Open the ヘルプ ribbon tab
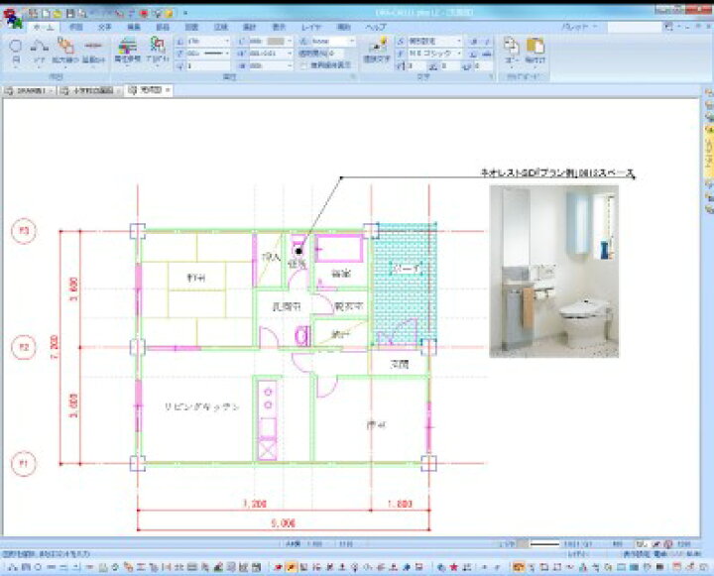Screen dimensions: 714x576 [376, 28]
